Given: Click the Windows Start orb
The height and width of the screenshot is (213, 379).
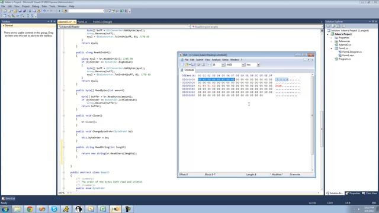Looking at the screenshot, I should pyautogui.click(x=5, y=209).
